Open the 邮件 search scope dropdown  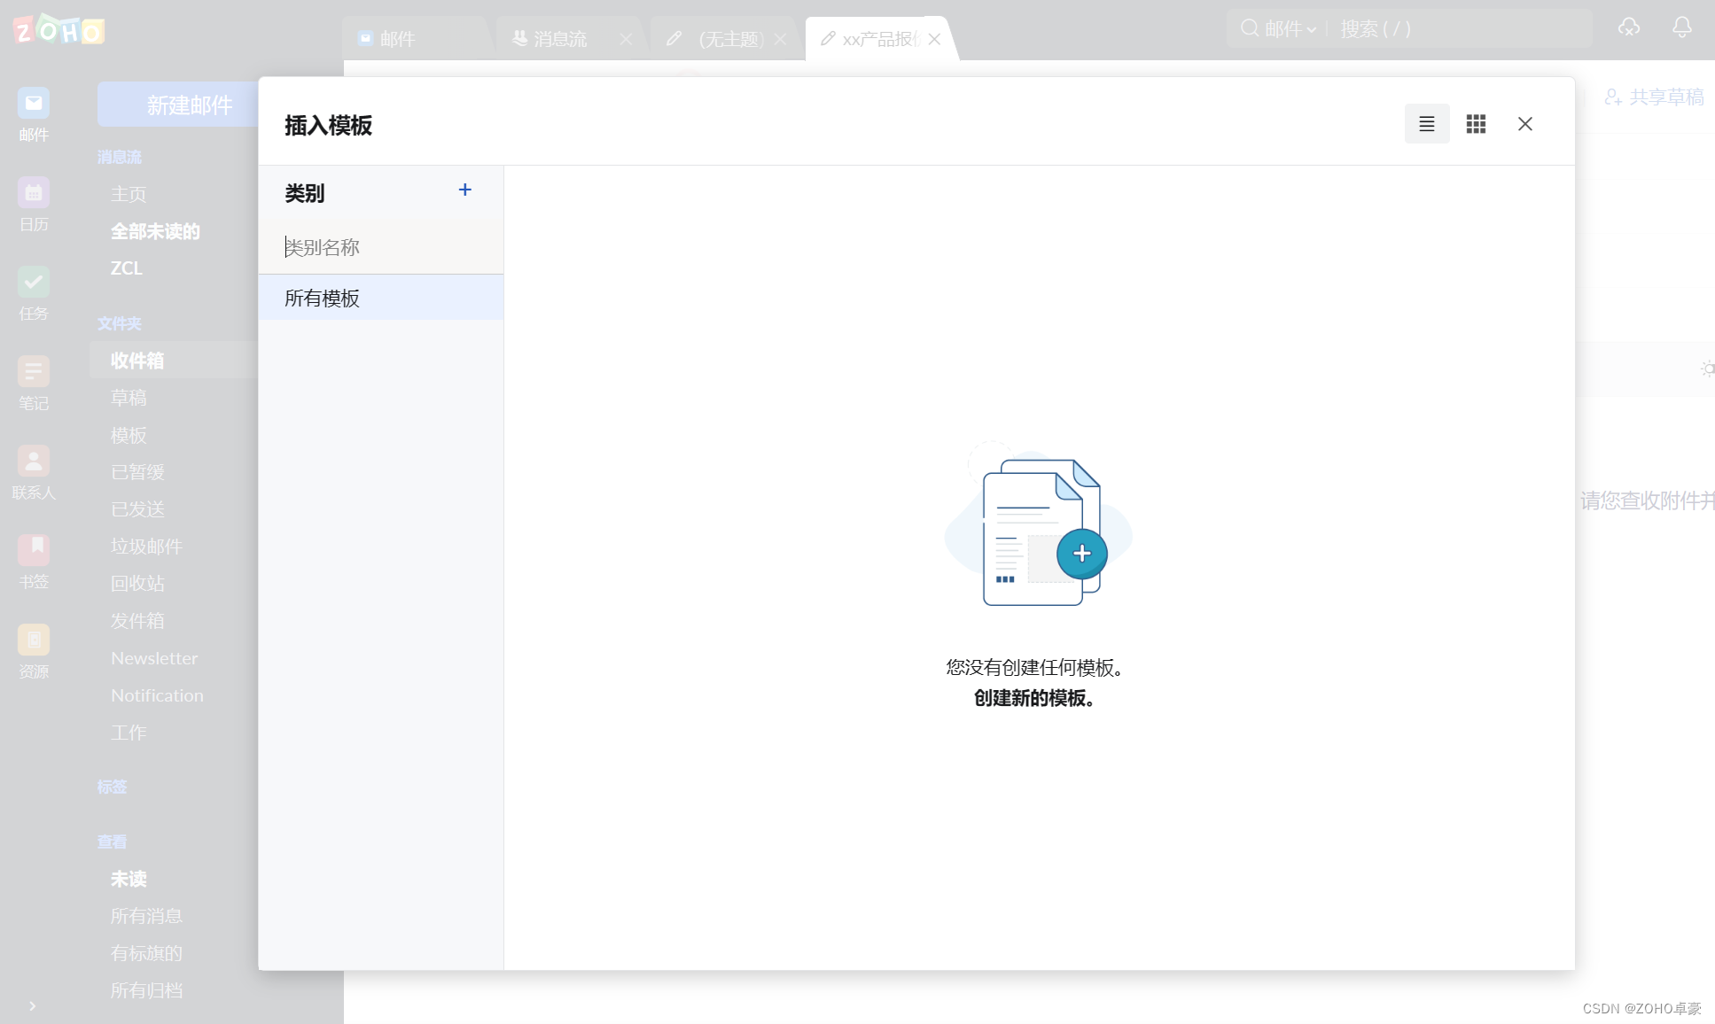tap(1290, 28)
